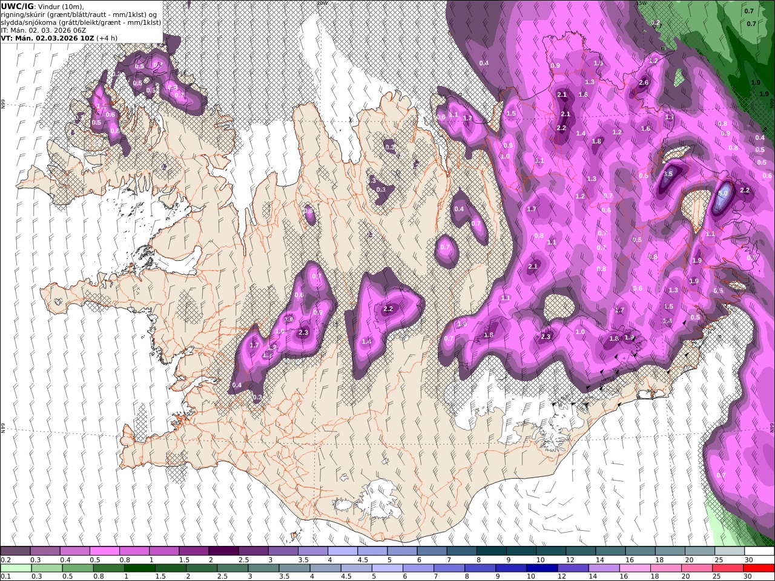Click the 5.0 precipitation value on the map
775x581 pixels.
(x=722, y=192)
